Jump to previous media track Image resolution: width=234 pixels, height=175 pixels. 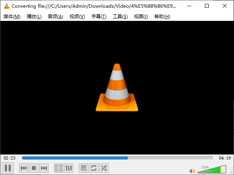click(x=24, y=168)
